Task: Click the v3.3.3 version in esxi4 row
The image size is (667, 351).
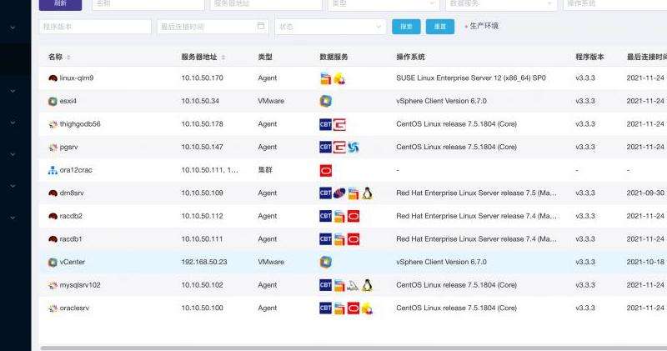Action: pyautogui.click(x=585, y=101)
